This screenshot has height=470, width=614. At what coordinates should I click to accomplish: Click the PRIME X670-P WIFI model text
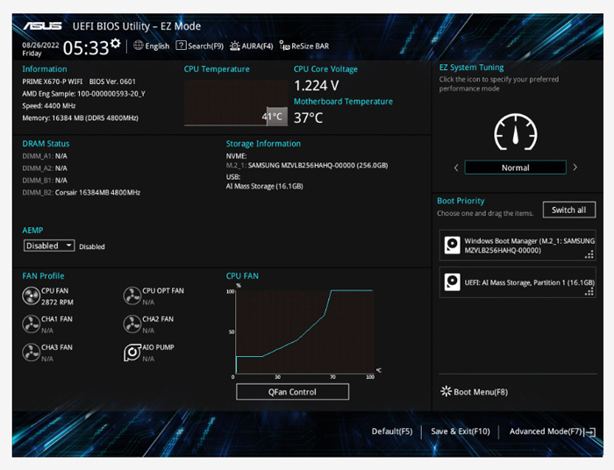click(x=52, y=82)
